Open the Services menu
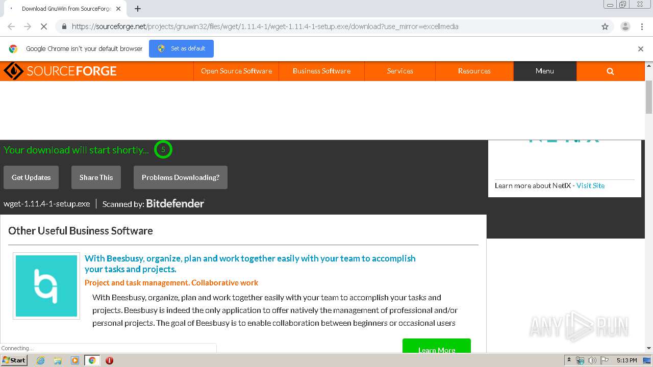This screenshot has width=653, height=367. 400,71
